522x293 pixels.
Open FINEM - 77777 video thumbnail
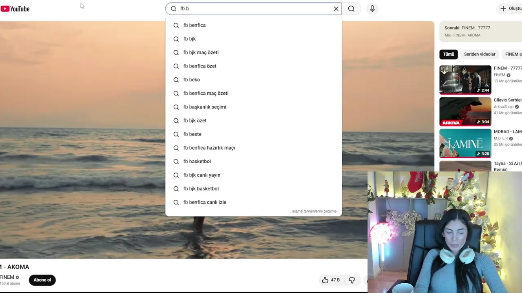pos(465,80)
